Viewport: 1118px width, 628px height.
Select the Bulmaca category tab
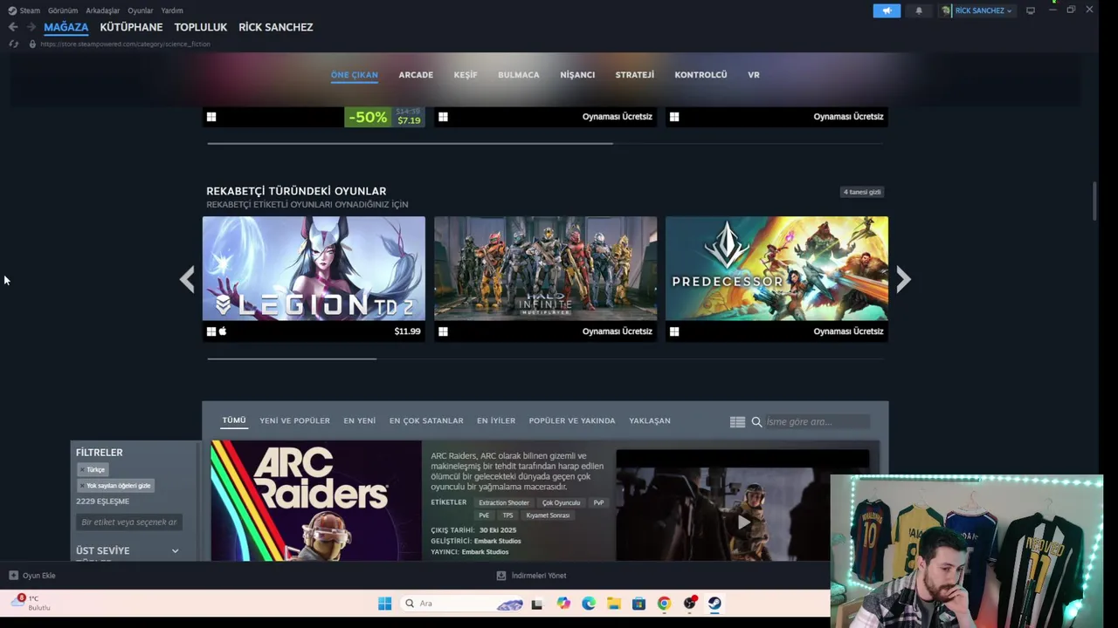(x=519, y=75)
